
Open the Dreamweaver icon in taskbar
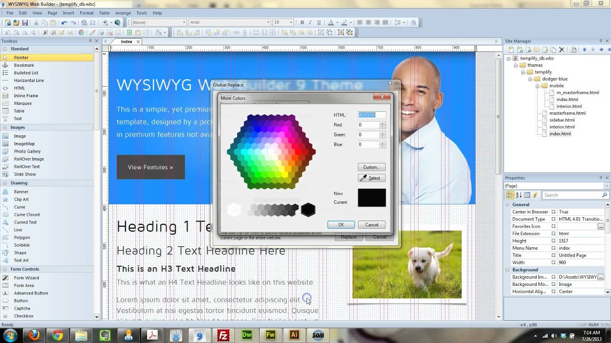click(x=247, y=335)
